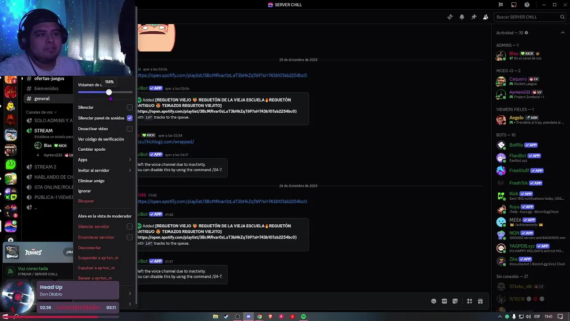Open the Spotify playlist link dated 25 de diciembre
Image resolution: width=570 pixels, height=321 pixels.
(x=222, y=75)
